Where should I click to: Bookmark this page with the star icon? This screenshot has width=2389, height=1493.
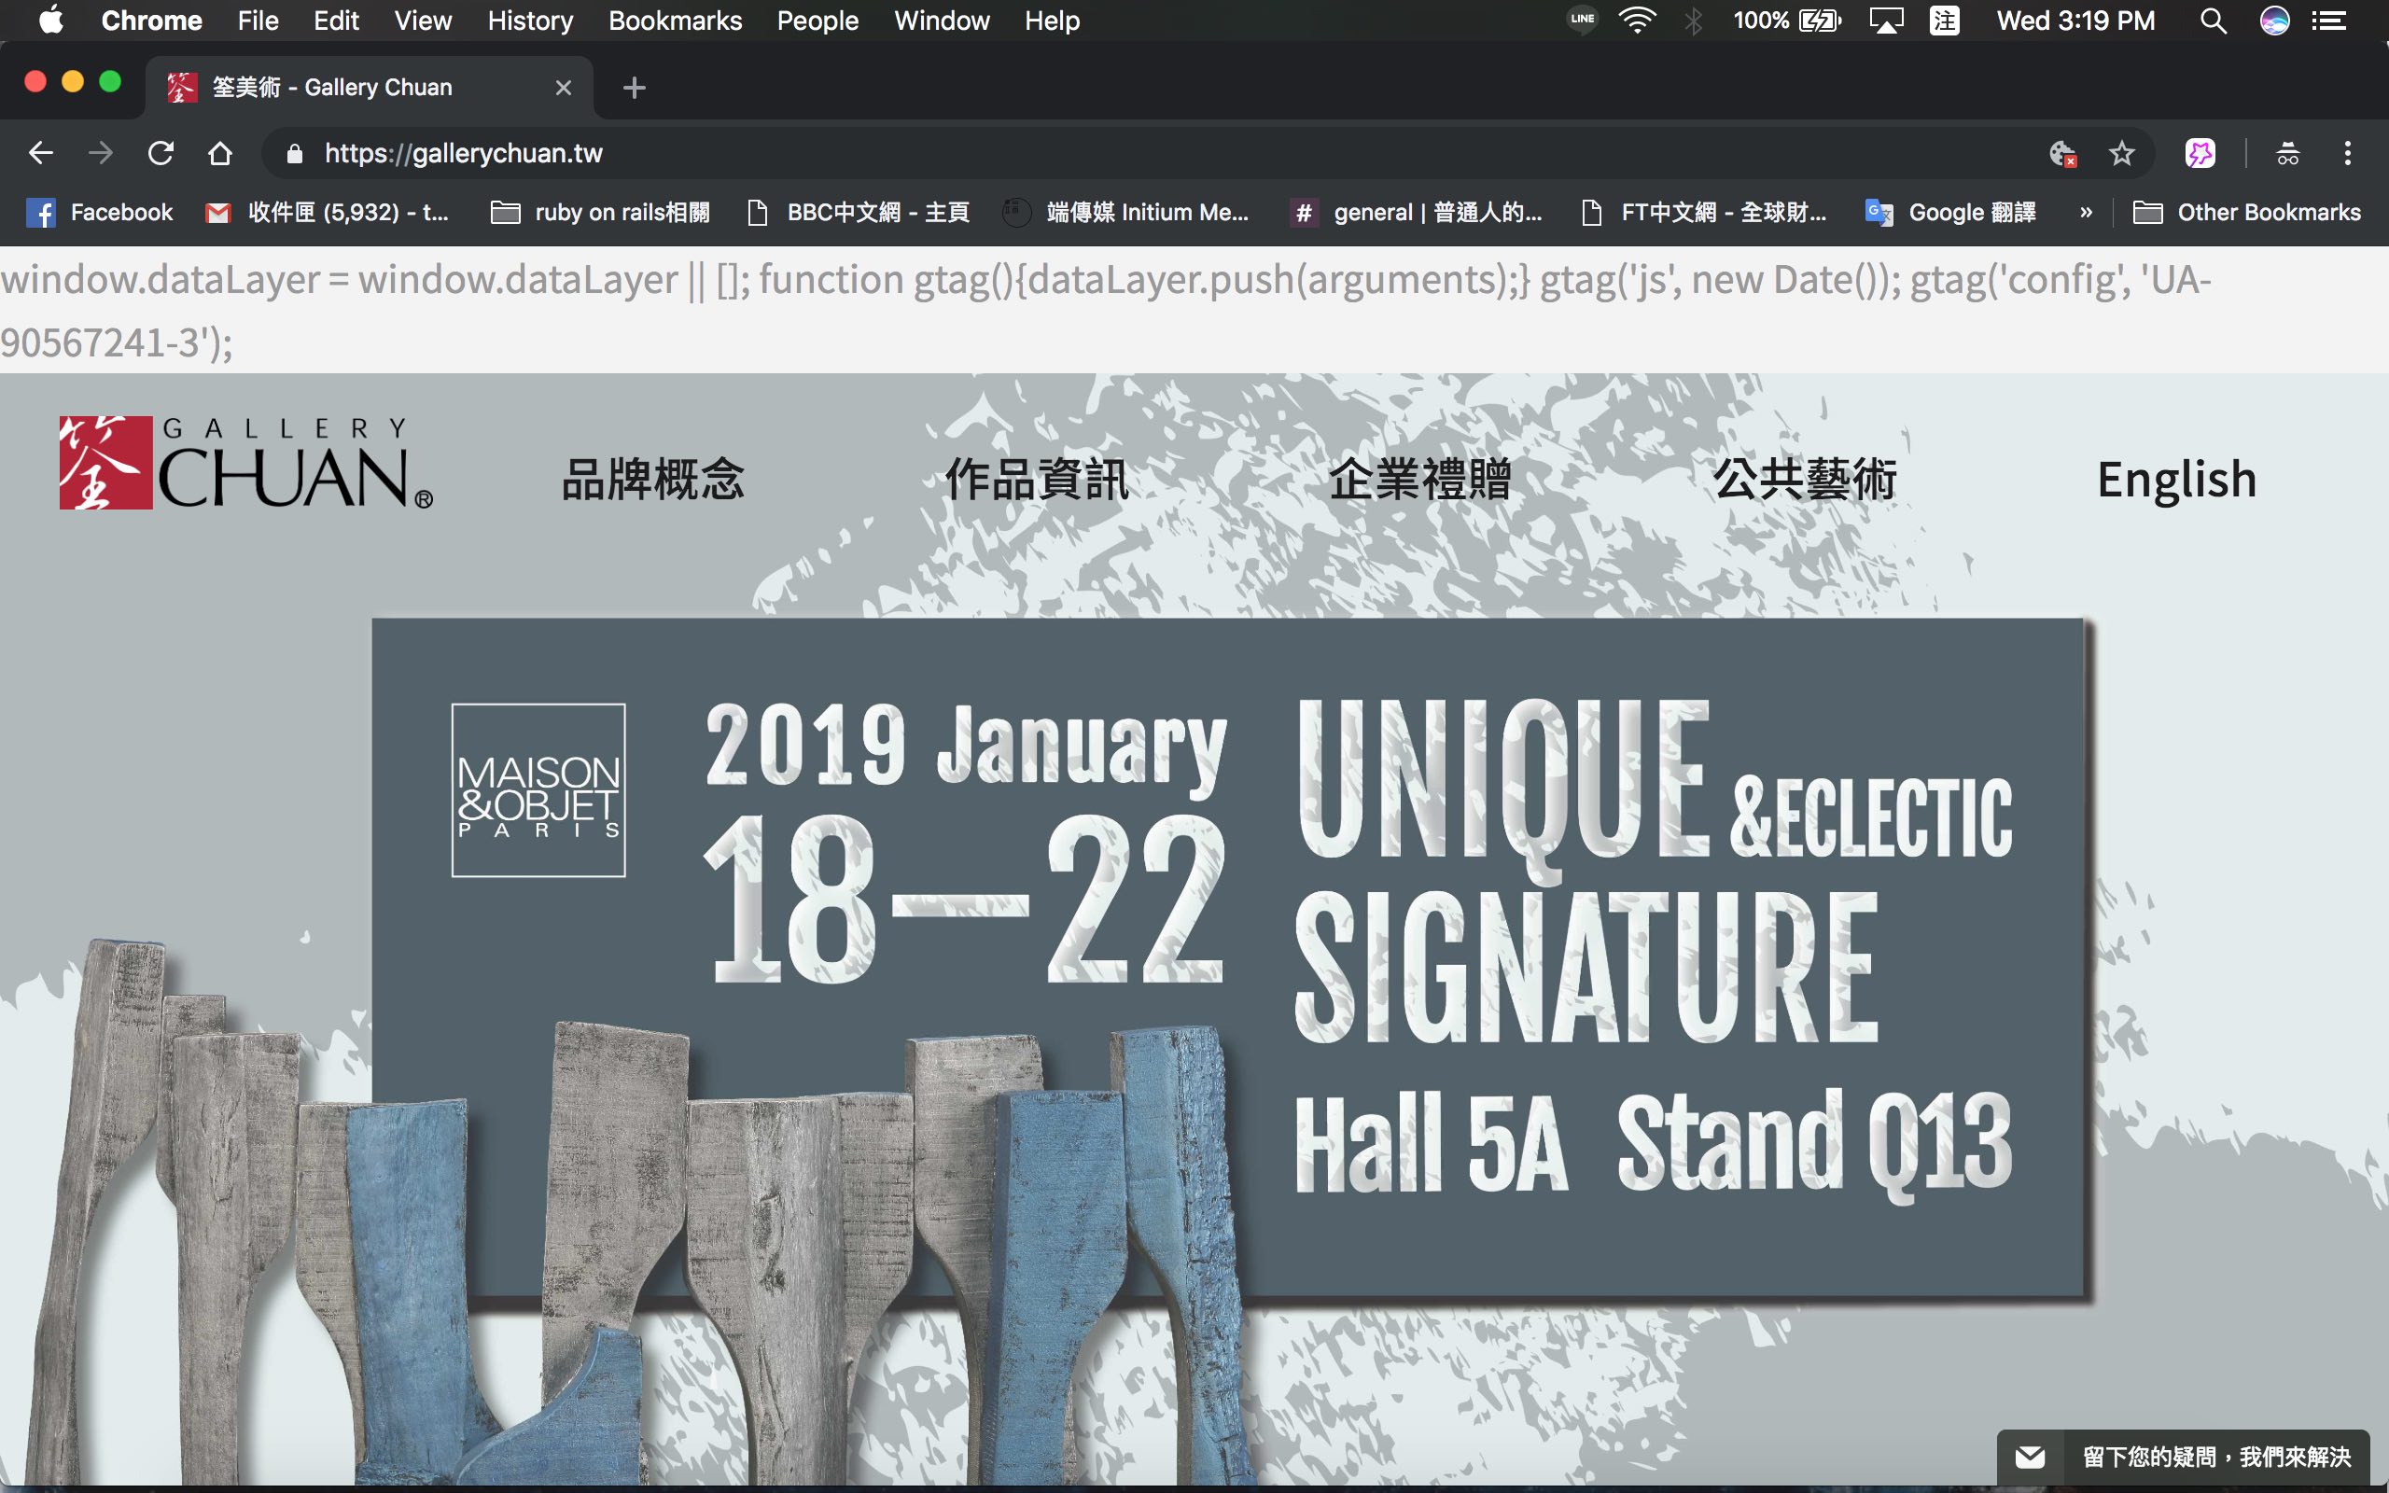[x=2121, y=153]
